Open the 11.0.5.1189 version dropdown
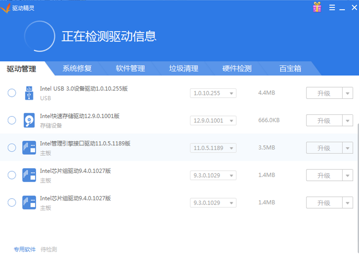The width and height of the screenshot is (359, 254). tap(213, 148)
